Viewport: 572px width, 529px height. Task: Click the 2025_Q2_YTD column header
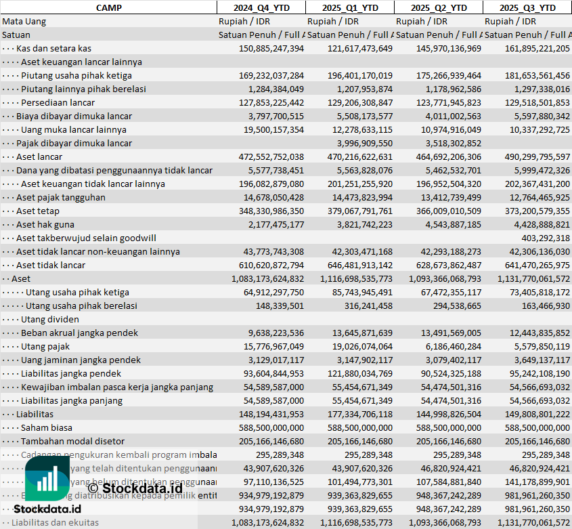(x=439, y=7)
